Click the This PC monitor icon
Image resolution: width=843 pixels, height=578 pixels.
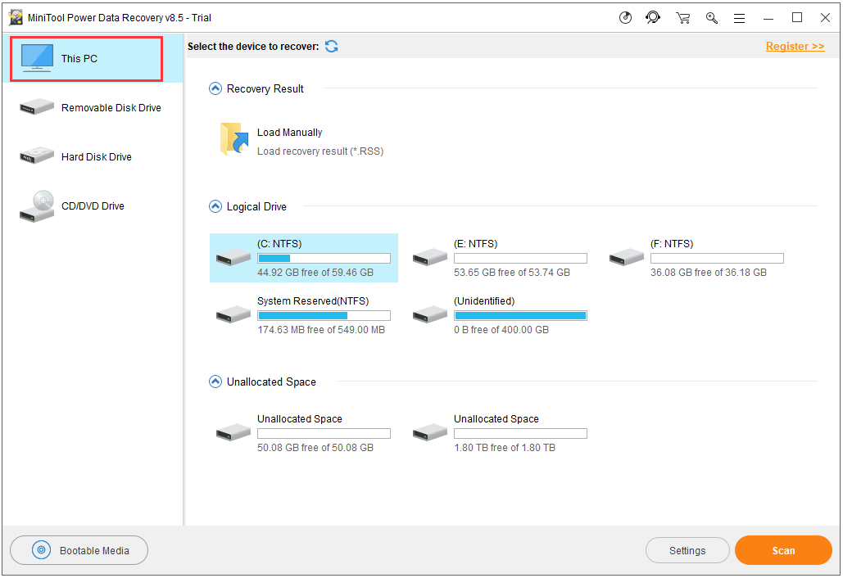click(37, 58)
